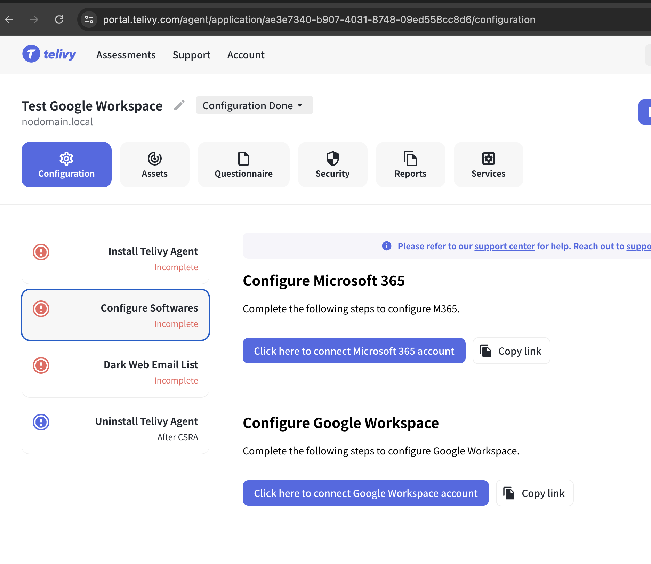This screenshot has height=564, width=651.
Task: Switch to the Questionnaire tab
Action: (243, 164)
